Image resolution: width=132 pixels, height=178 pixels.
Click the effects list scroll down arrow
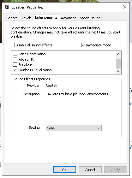coord(118,71)
